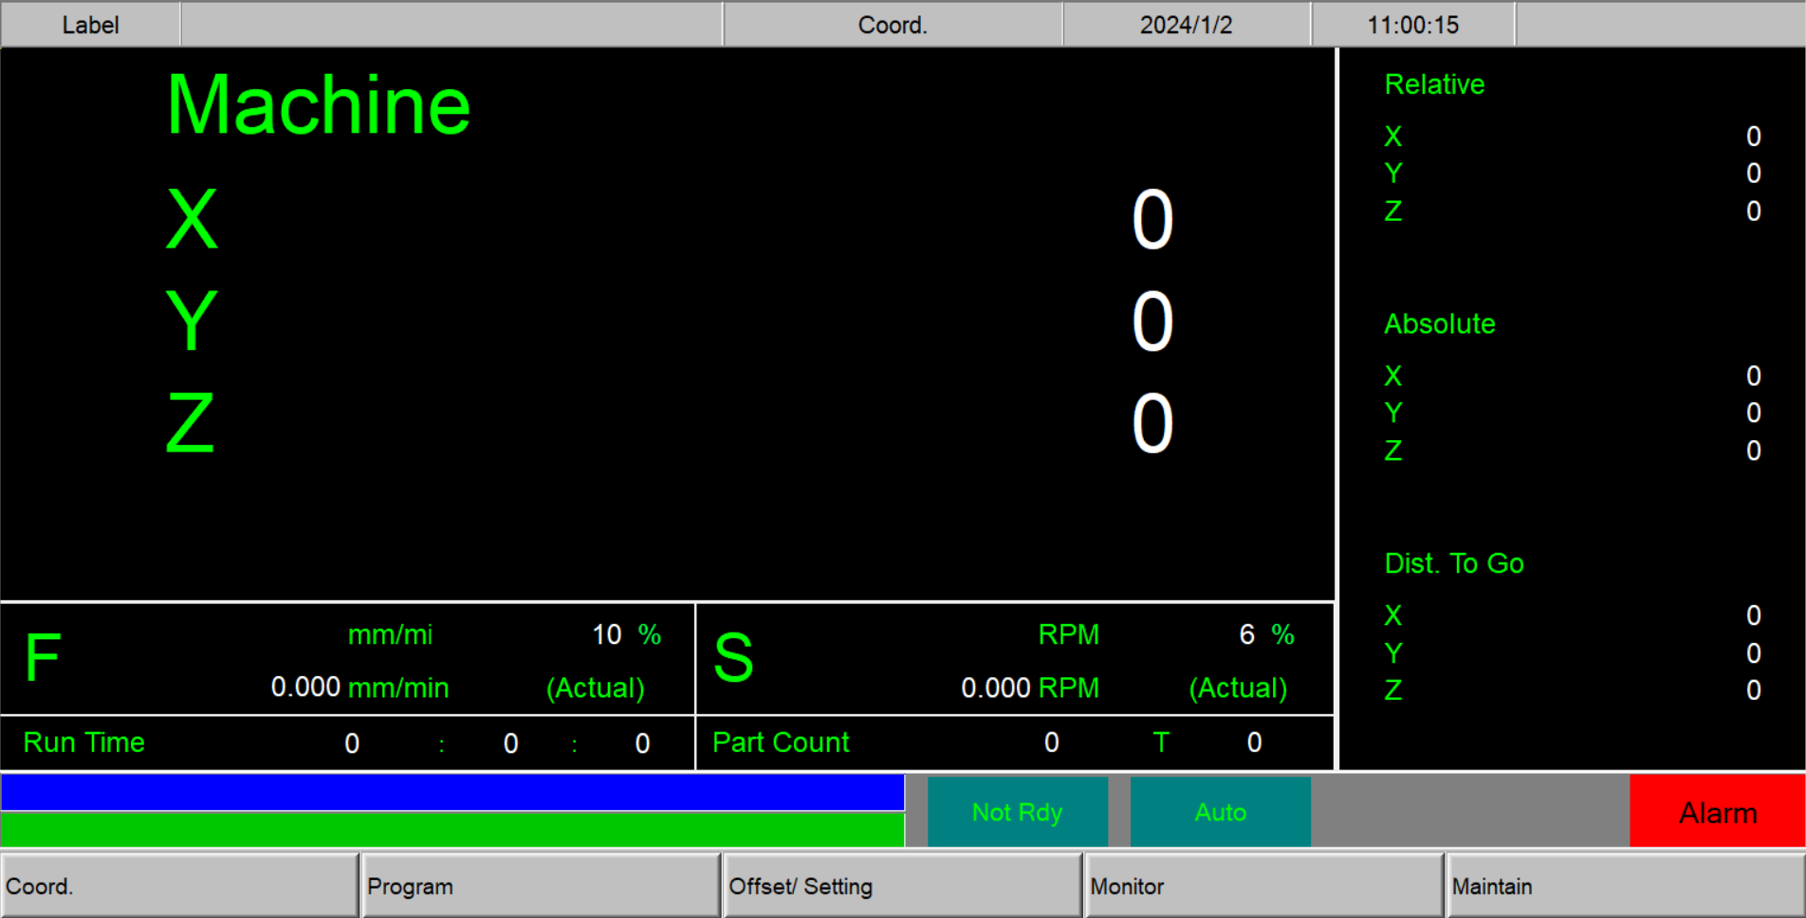The width and height of the screenshot is (1806, 918).
Task: Click the Machine X value 0
Action: point(1152,220)
